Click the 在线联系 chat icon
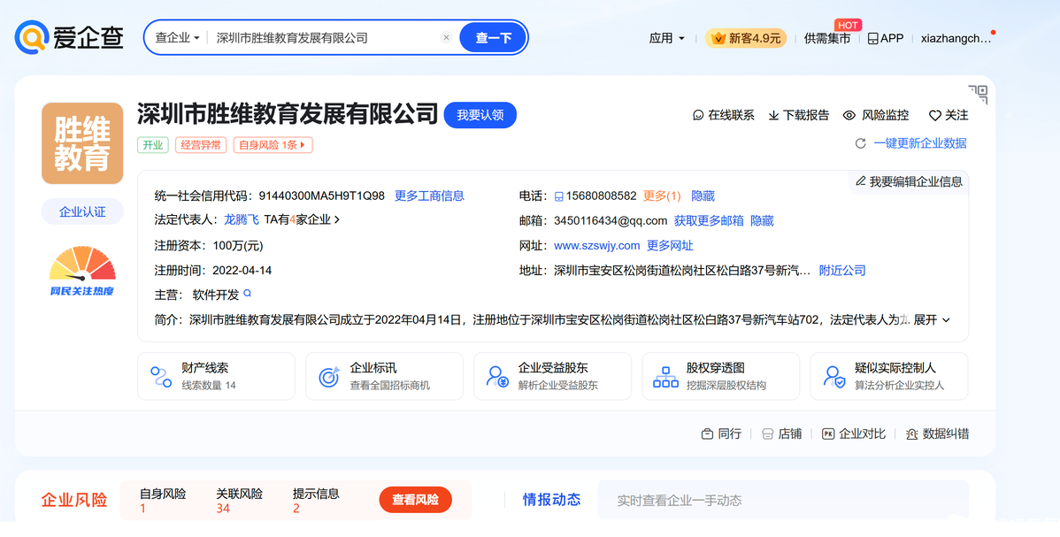The image size is (1060, 537). (x=698, y=116)
